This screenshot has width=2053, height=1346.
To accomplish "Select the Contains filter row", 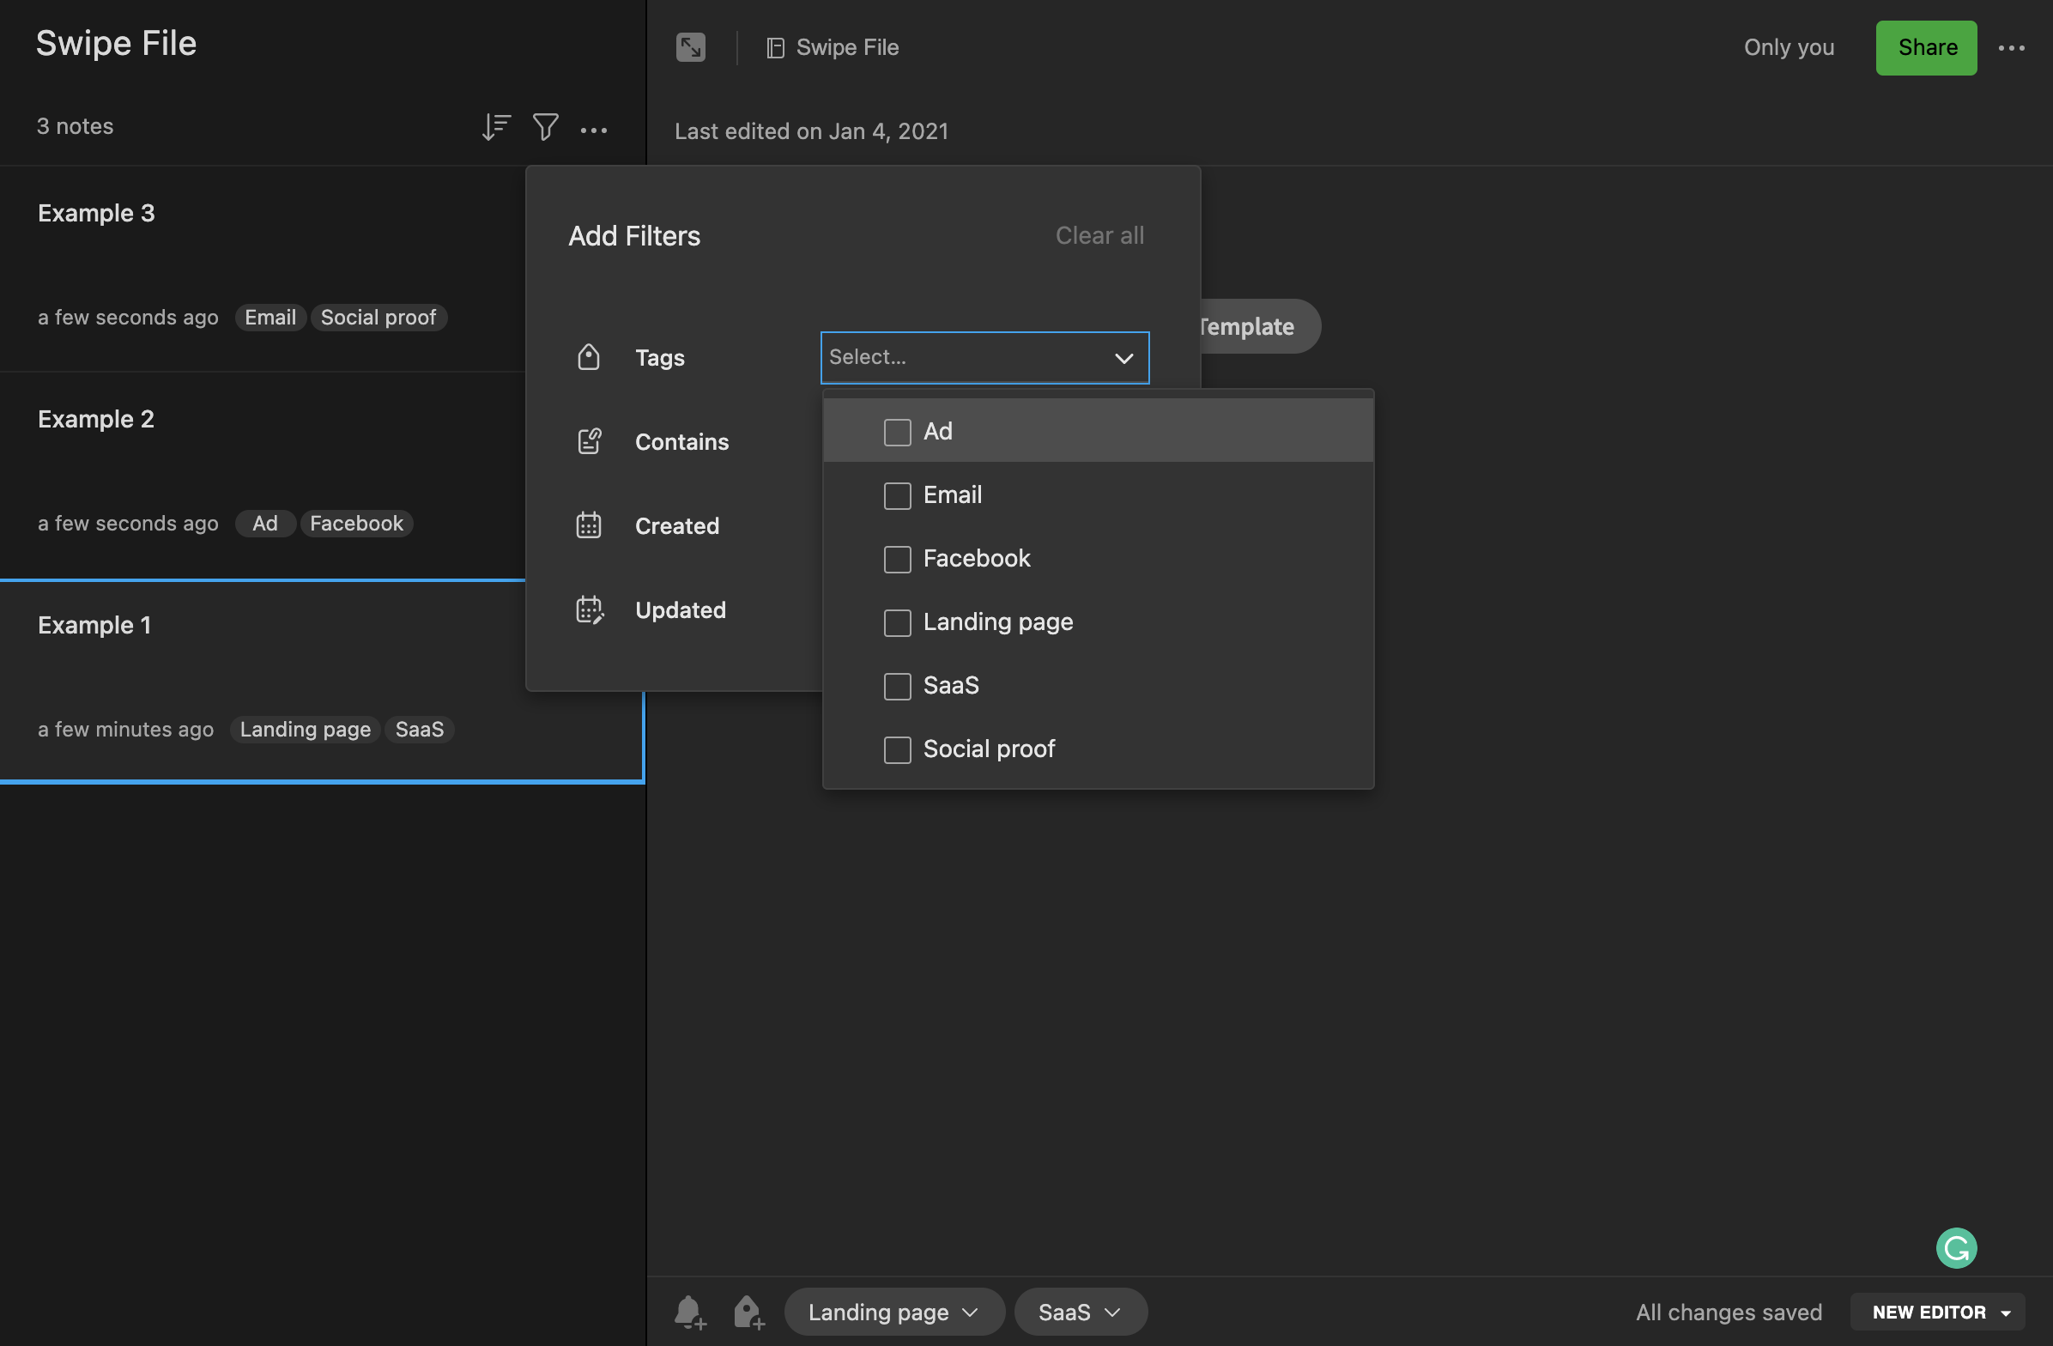I will (x=681, y=441).
